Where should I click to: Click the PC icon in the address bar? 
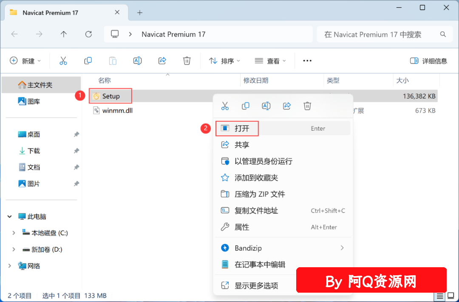click(115, 34)
